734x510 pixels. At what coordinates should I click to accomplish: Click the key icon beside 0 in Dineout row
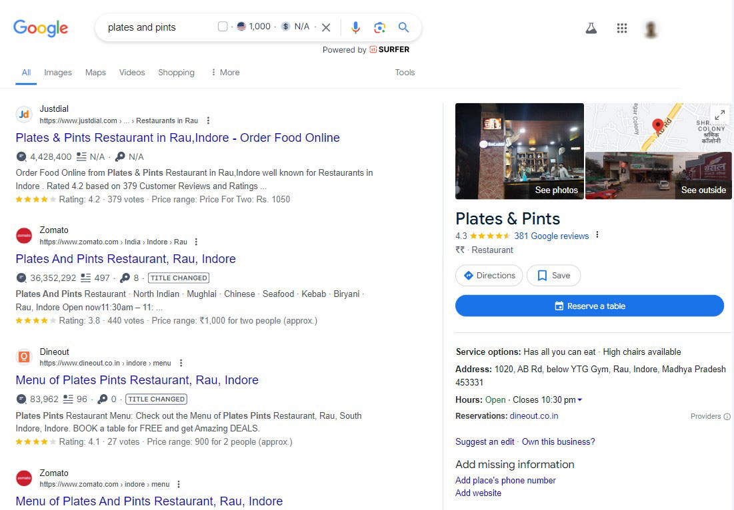(x=103, y=399)
